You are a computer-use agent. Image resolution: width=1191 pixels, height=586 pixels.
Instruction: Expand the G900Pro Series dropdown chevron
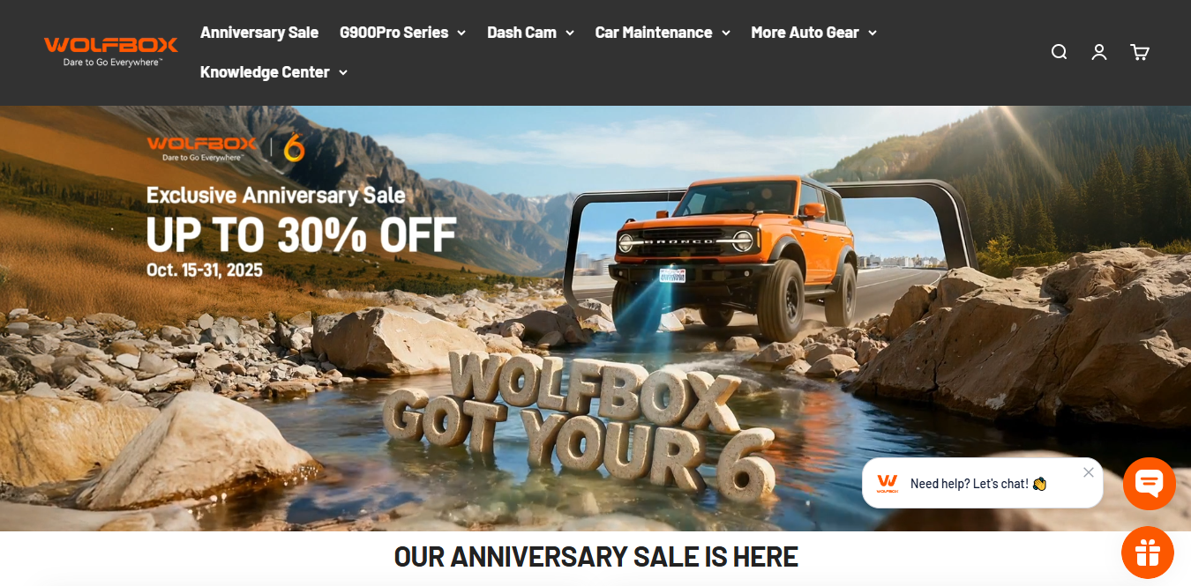[x=461, y=33]
